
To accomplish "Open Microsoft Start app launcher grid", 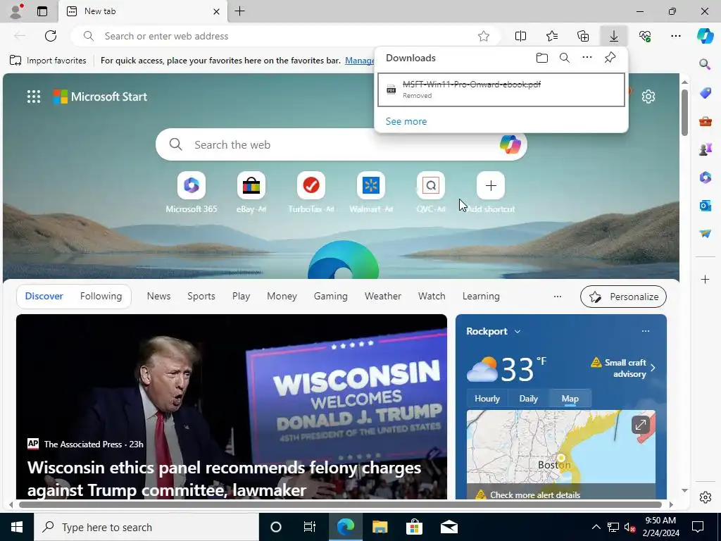I will [x=34, y=97].
